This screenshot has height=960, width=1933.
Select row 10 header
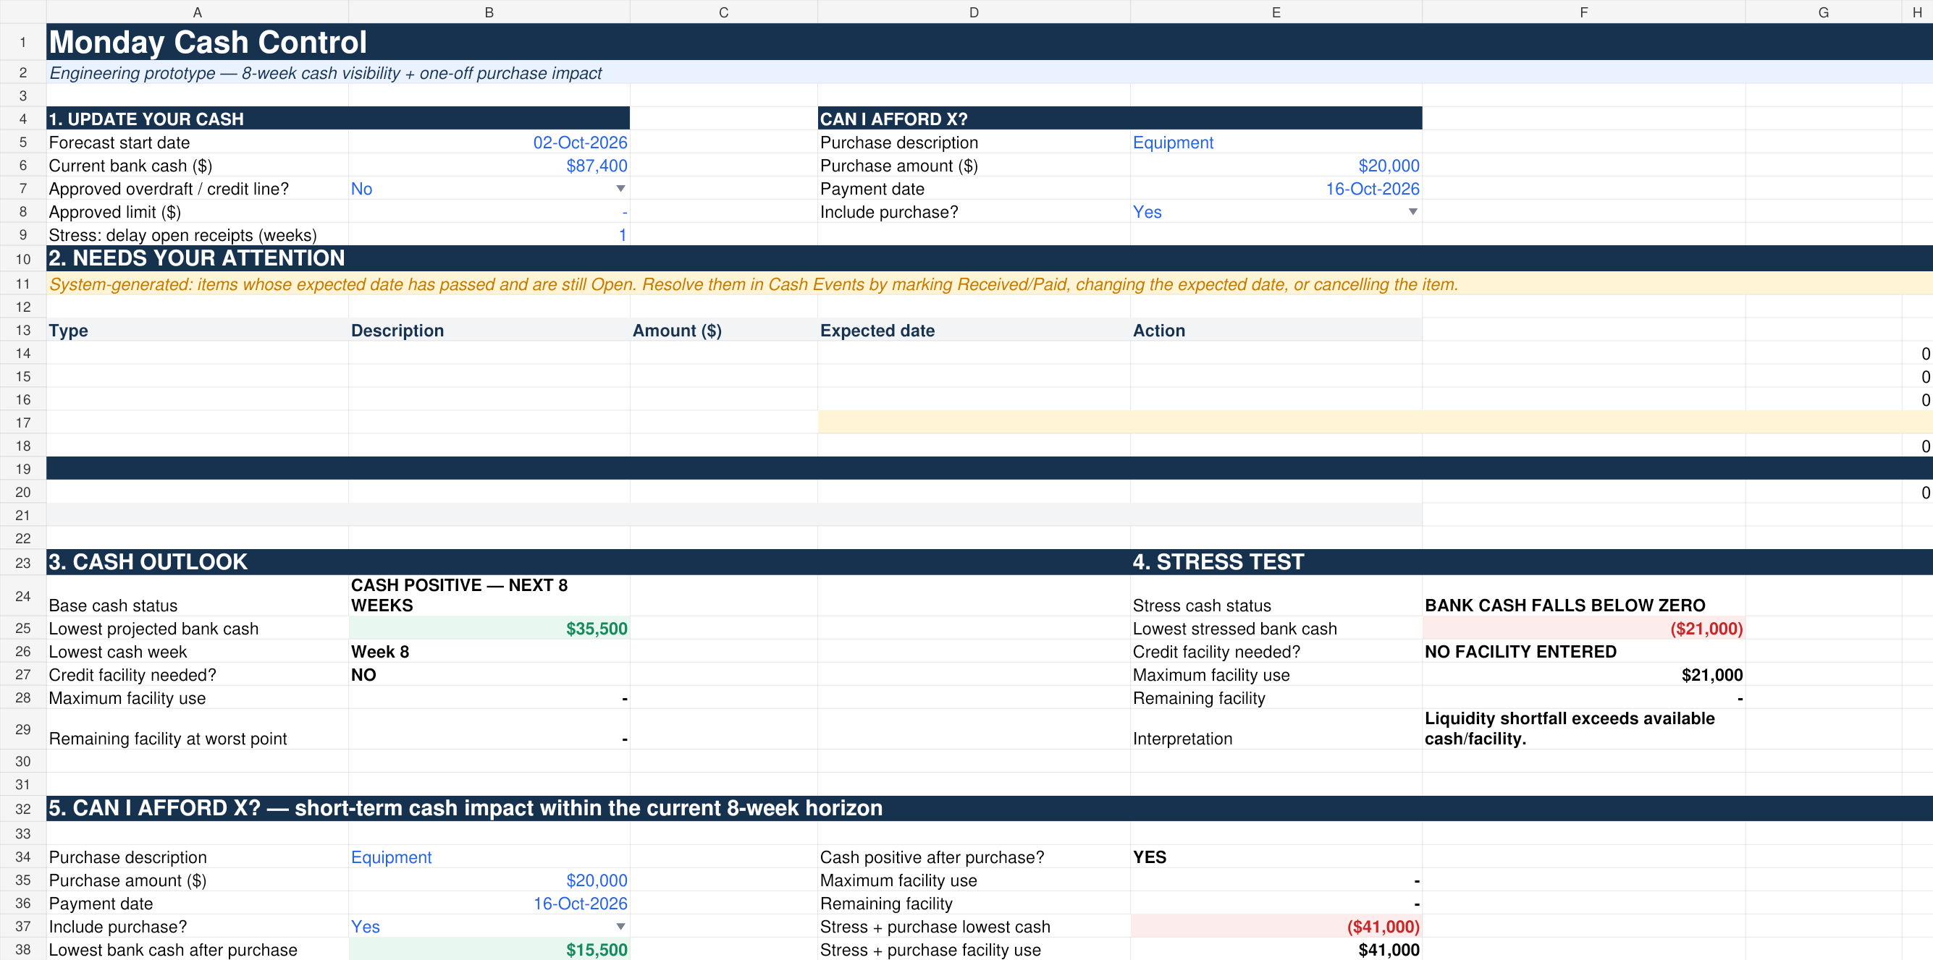coord(23,259)
